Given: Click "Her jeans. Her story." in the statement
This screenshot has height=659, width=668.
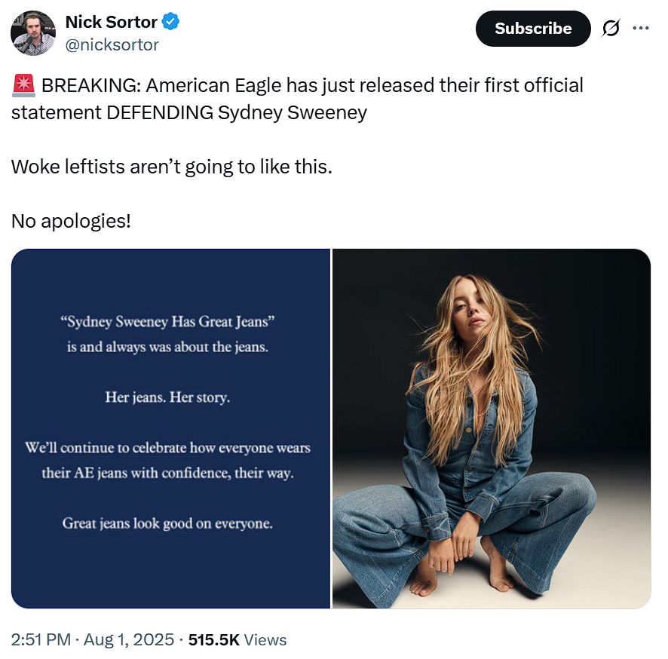Looking at the screenshot, I should [x=167, y=397].
